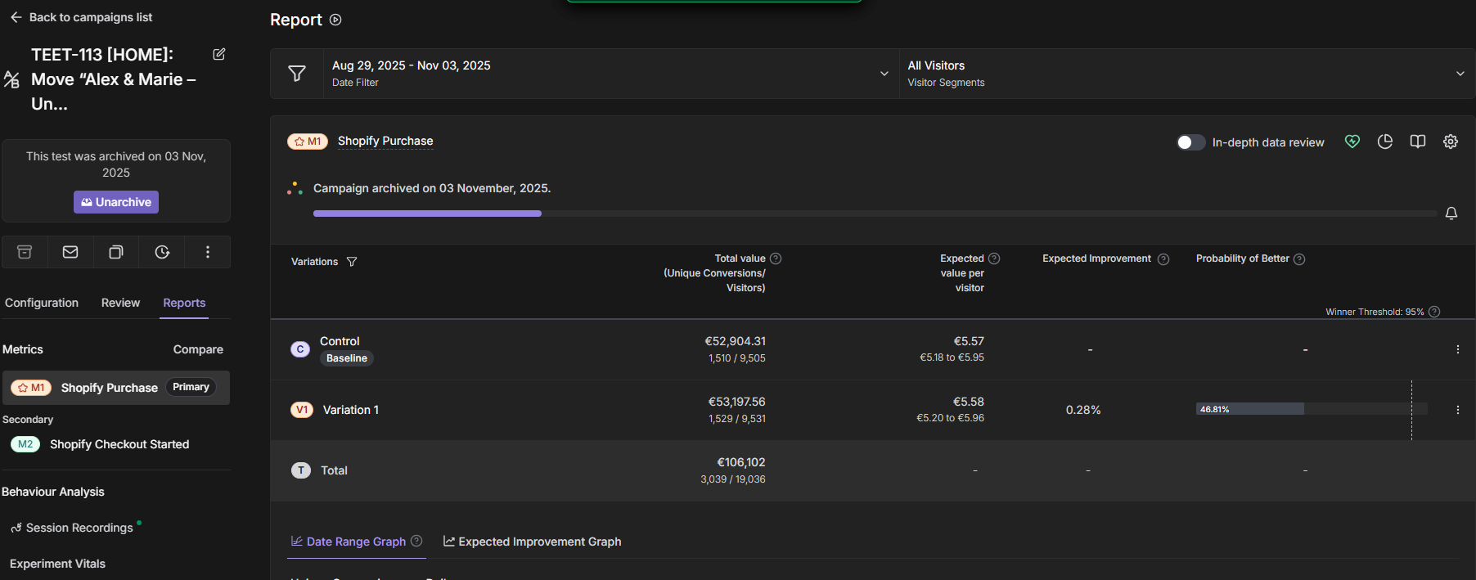Click the Total value help icon
The height and width of the screenshot is (580, 1476).
click(x=776, y=259)
